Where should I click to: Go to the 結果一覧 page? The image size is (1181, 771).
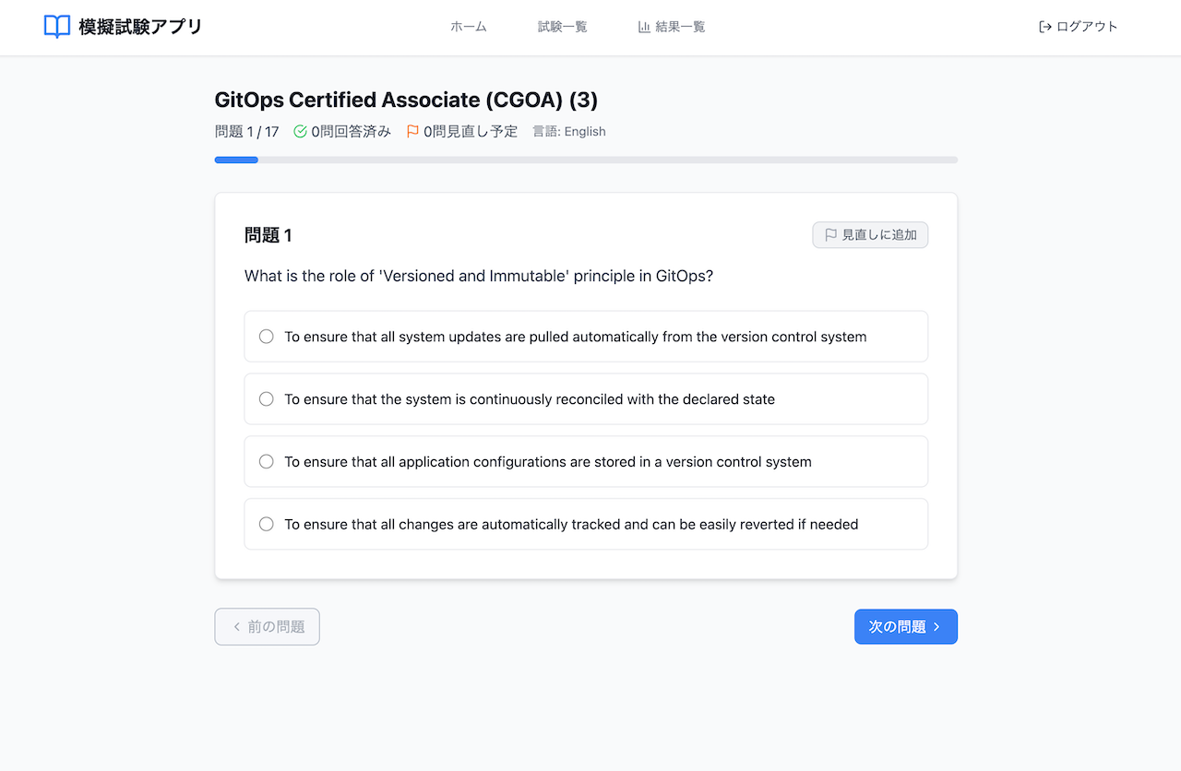680,27
